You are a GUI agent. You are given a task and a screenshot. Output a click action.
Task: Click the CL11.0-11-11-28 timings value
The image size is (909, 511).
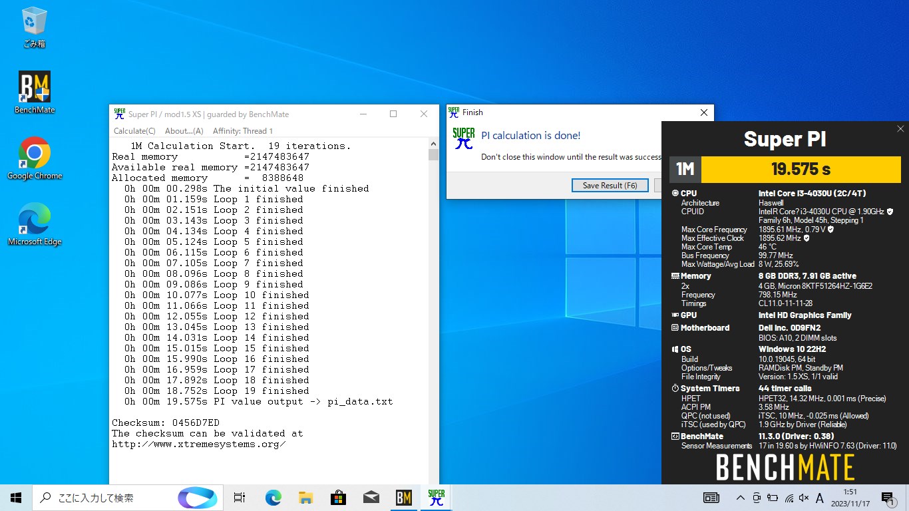click(785, 303)
